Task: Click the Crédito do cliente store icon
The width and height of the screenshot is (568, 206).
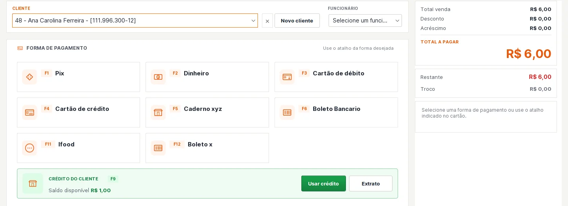Action: [33, 184]
